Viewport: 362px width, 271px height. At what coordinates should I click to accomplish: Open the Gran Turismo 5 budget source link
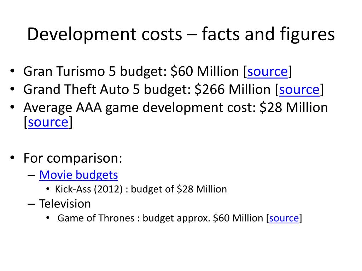point(268,71)
